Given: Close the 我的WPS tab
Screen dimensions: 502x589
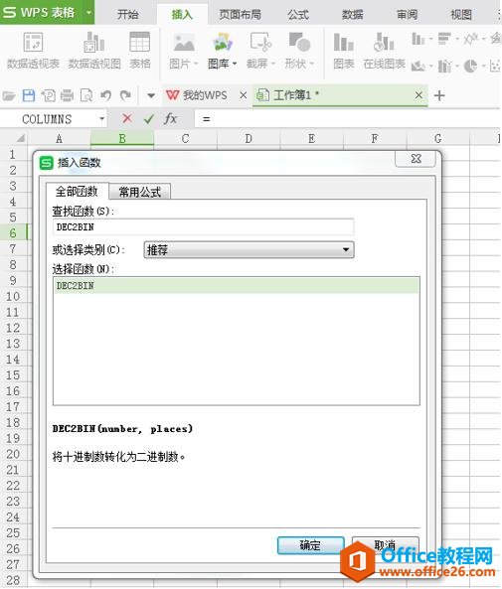Looking at the screenshot, I should tap(243, 95).
